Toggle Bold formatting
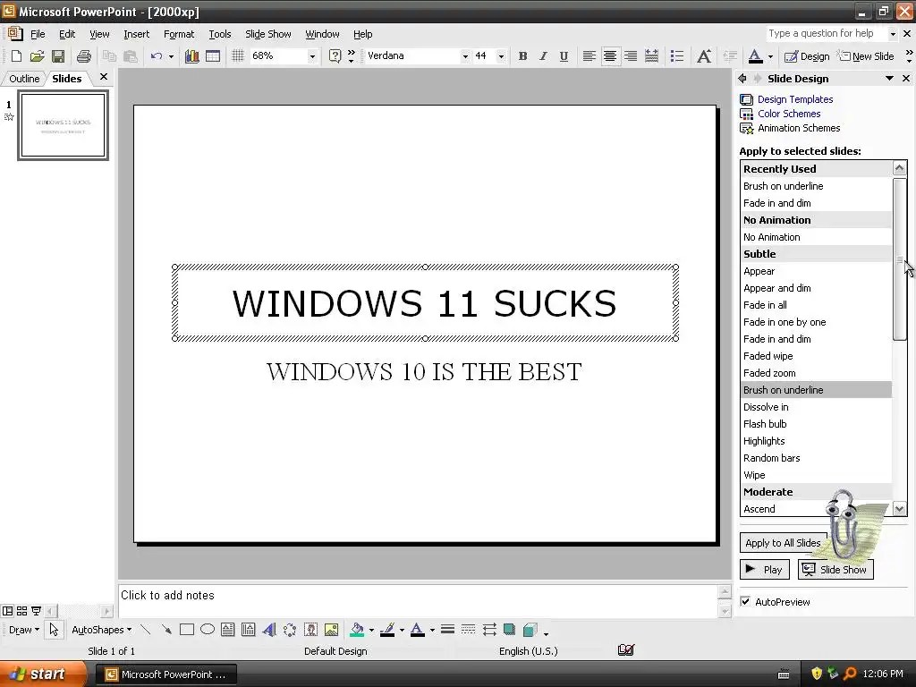916x687 pixels. click(522, 56)
